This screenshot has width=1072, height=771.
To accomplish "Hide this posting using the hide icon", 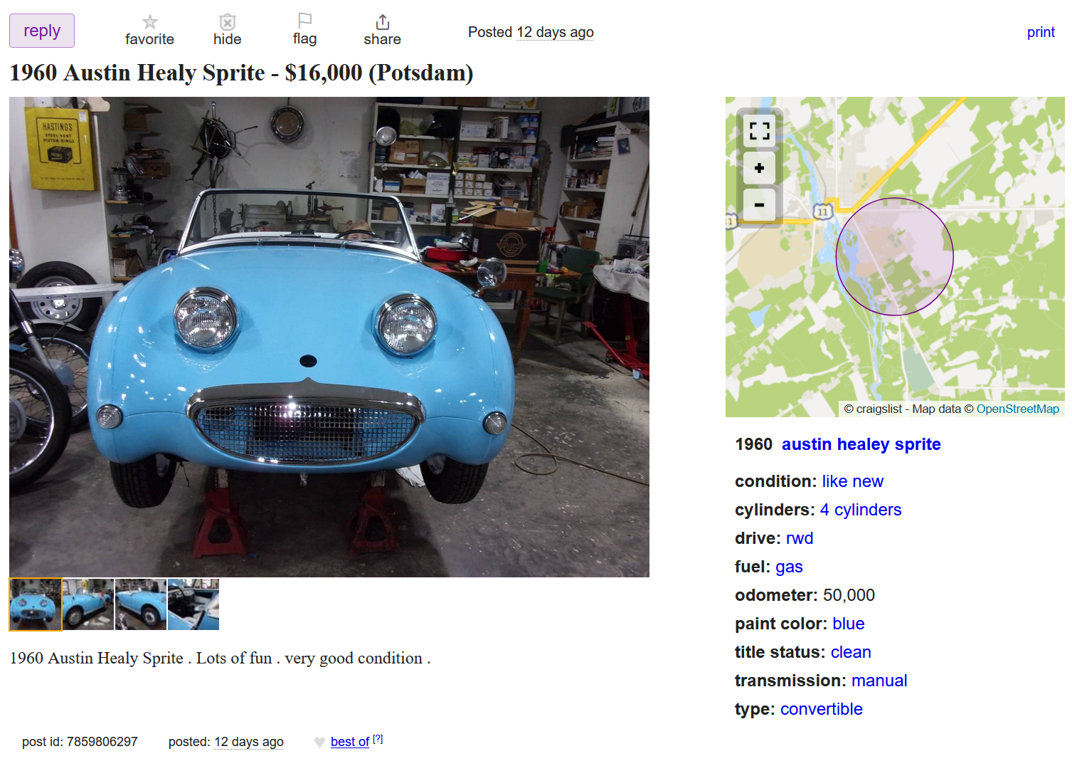I will tap(227, 22).
